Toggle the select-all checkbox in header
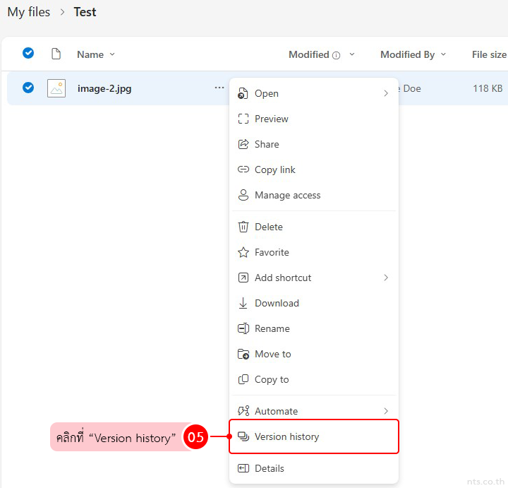 (x=28, y=53)
